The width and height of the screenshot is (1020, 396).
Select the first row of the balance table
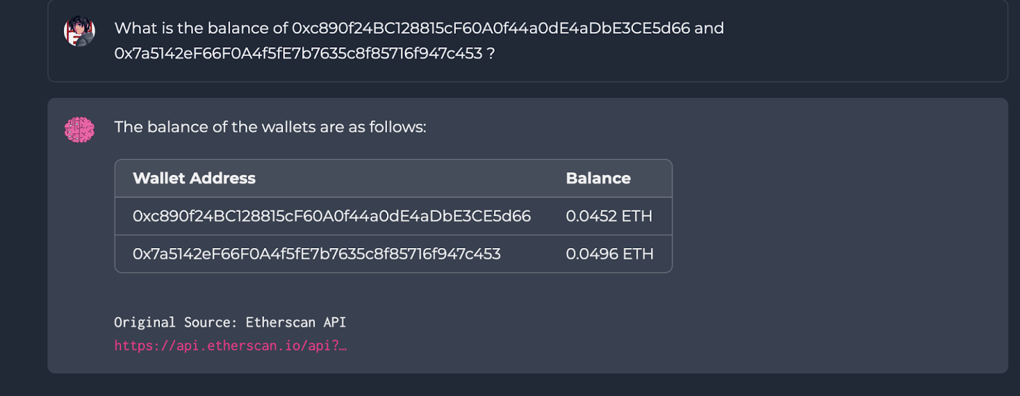pos(393,216)
